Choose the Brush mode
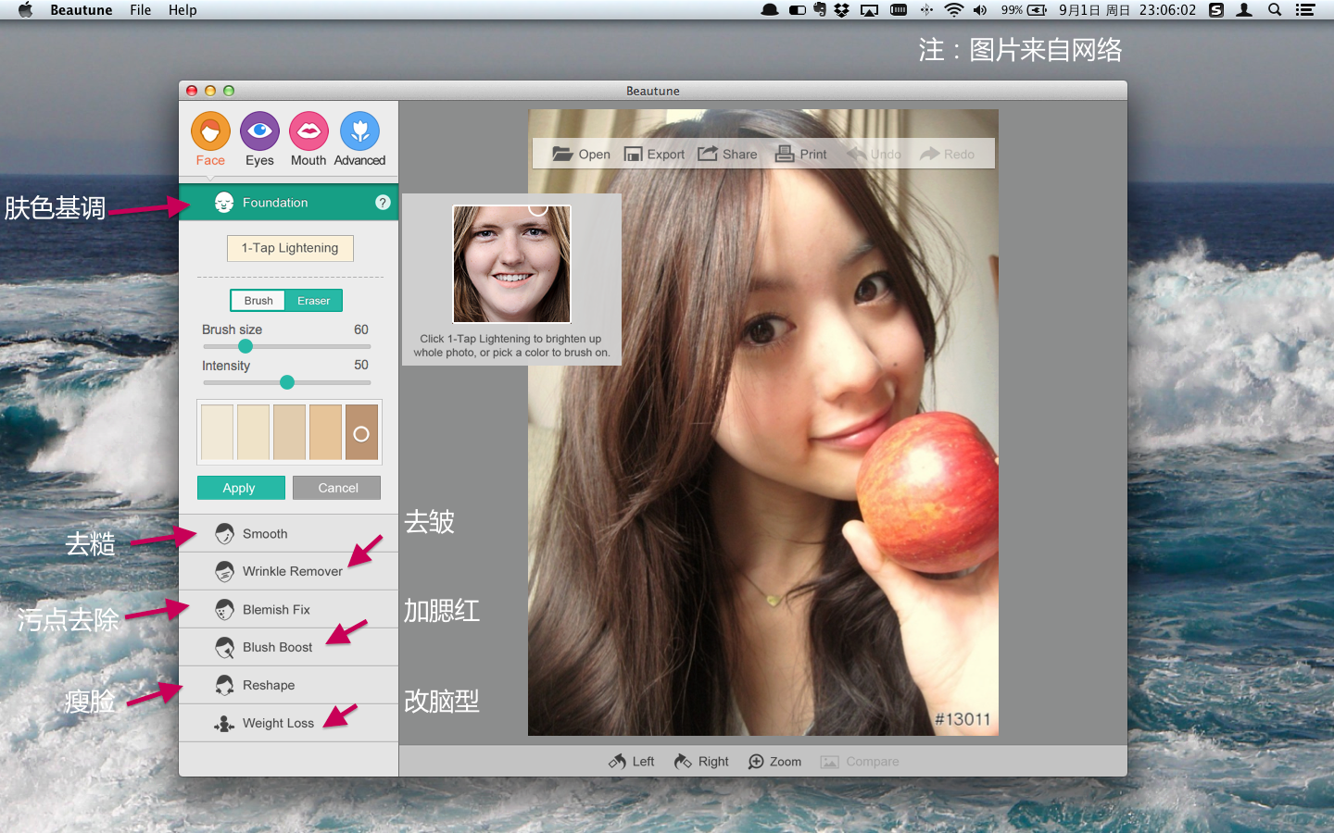 (258, 301)
